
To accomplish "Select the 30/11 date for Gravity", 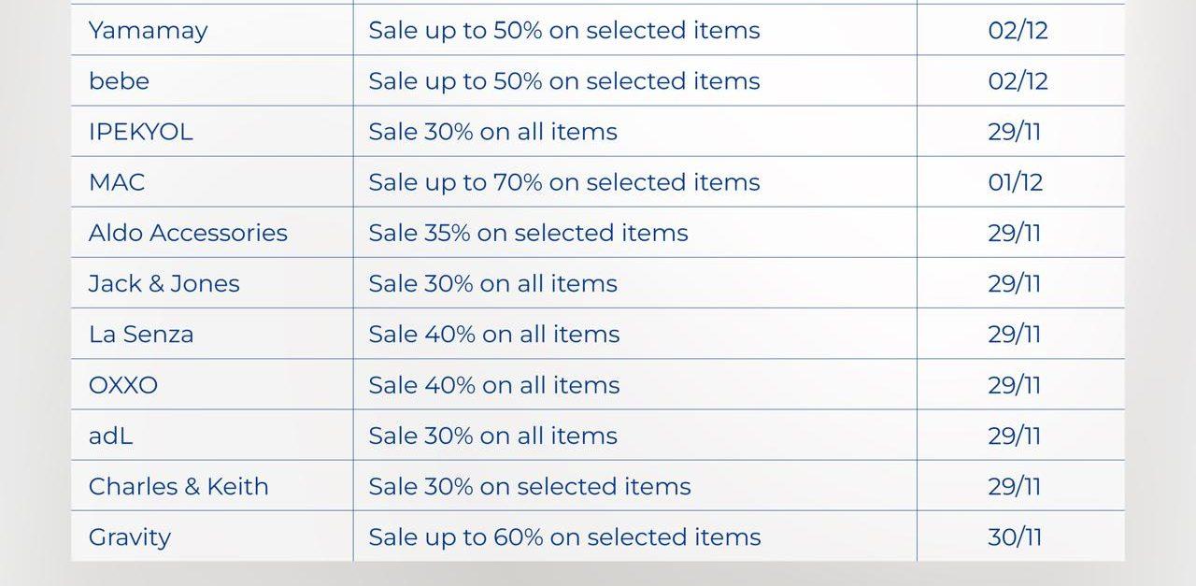I will pos(1015,537).
